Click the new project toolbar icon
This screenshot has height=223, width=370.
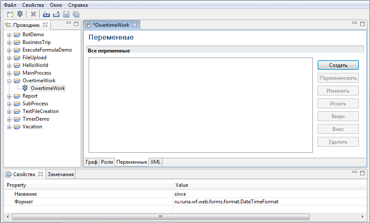click(x=10, y=14)
